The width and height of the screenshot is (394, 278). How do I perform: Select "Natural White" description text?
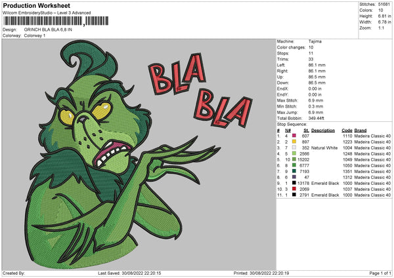[324, 148]
